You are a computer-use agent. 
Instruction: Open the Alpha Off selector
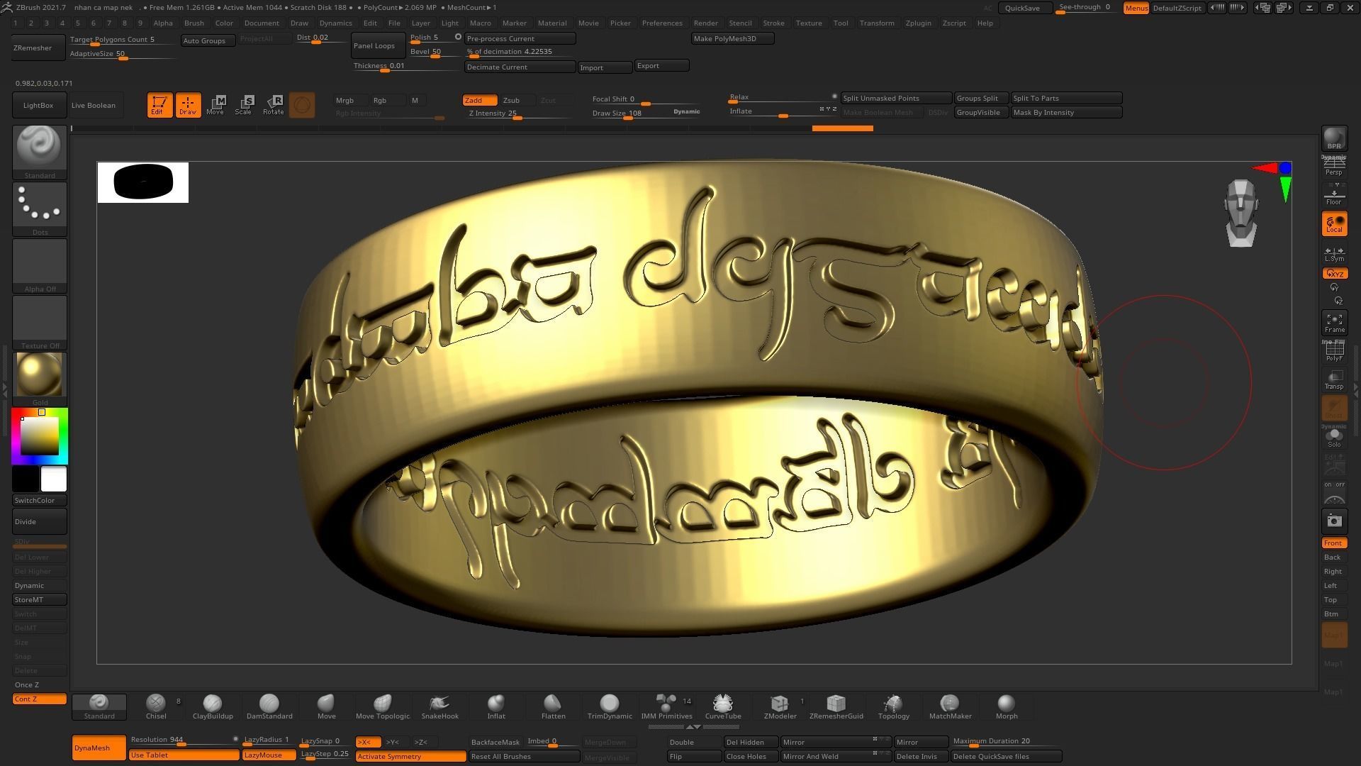pos(40,265)
